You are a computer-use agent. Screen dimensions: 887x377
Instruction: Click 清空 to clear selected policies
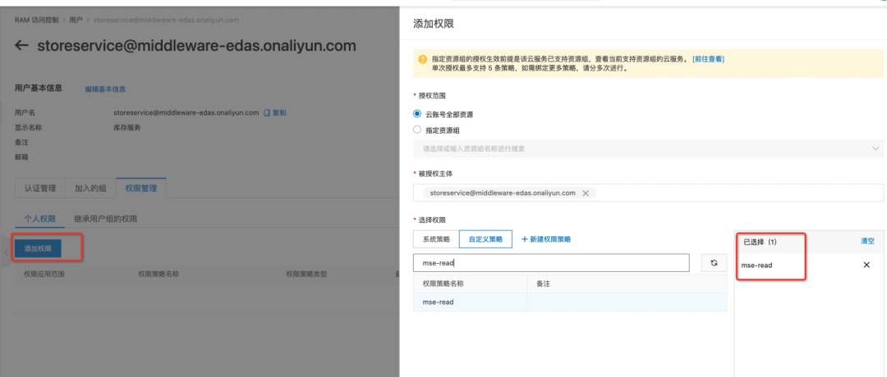tap(867, 242)
